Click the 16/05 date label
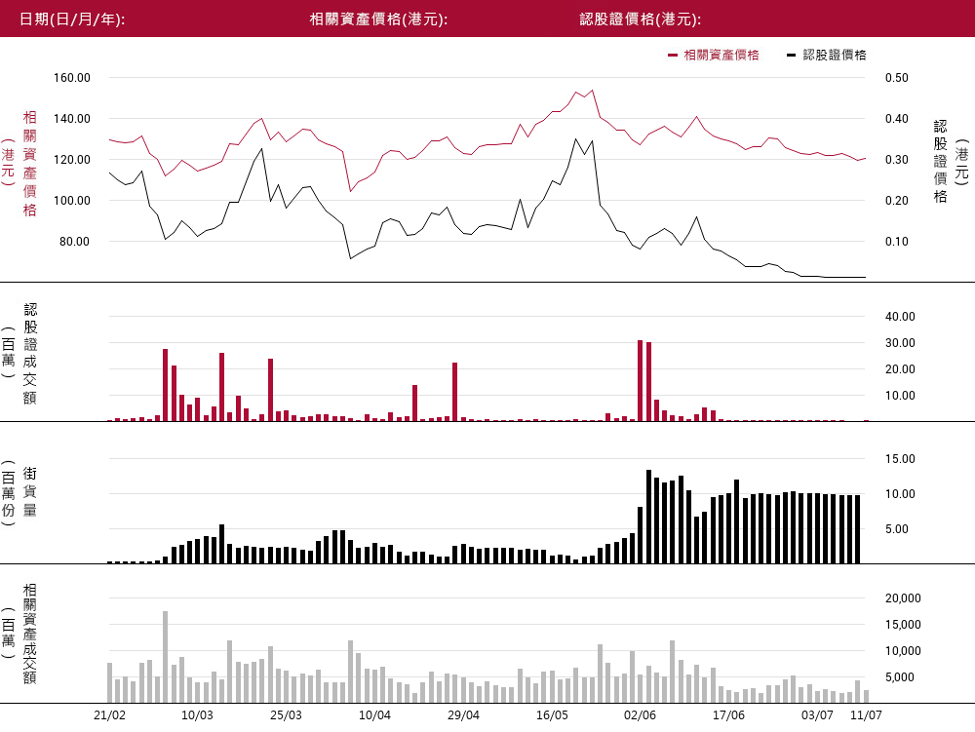Image resolution: width=975 pixels, height=732 pixels. pos(552,715)
